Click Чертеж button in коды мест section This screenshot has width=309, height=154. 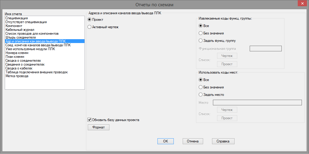click(x=227, y=109)
